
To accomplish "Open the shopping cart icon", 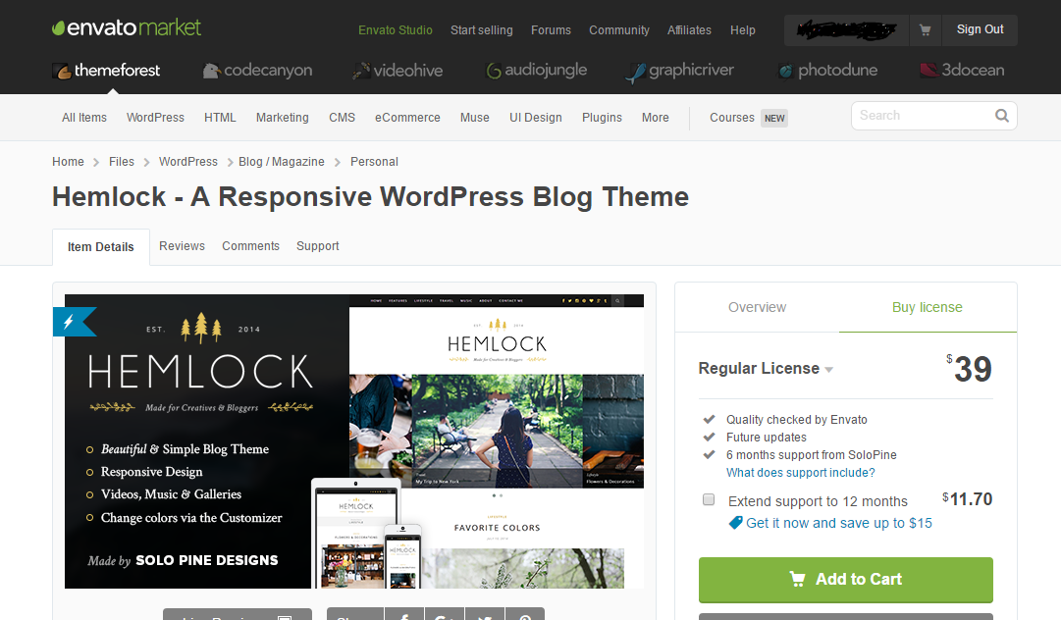I will pos(925,29).
